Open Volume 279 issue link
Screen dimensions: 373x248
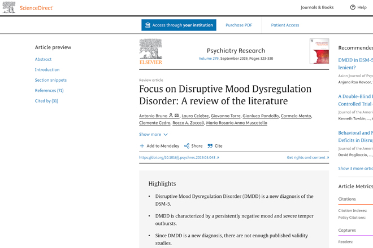coord(209,59)
